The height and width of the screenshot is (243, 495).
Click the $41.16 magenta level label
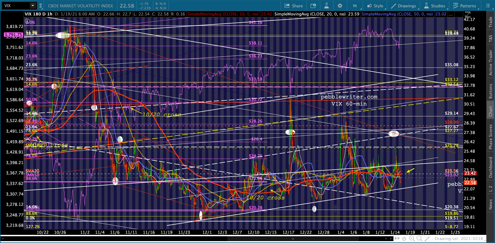coord(256,23)
